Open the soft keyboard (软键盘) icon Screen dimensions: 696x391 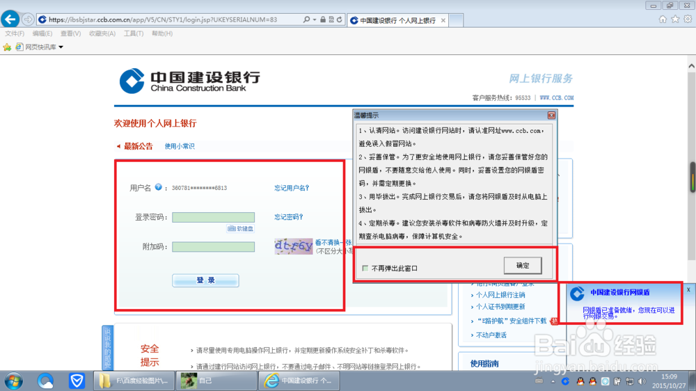(x=240, y=229)
